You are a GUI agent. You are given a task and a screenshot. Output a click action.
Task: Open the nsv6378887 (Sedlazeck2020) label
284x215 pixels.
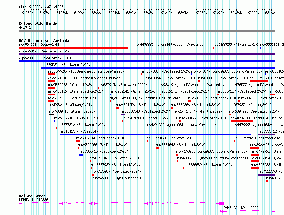(x=166, y=71)
